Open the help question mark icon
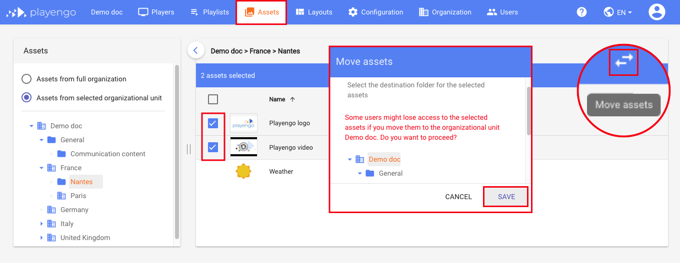Image resolution: width=680 pixels, height=263 pixels. [x=581, y=12]
